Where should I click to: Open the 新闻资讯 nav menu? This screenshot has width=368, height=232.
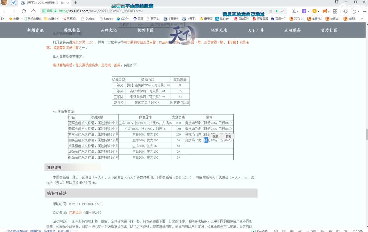click(x=35, y=30)
